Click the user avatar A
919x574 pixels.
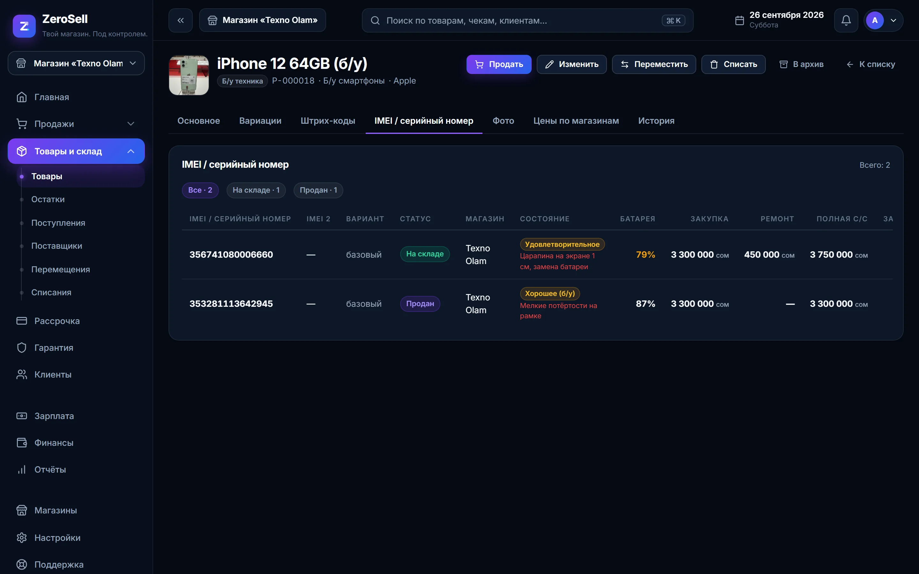point(875,20)
